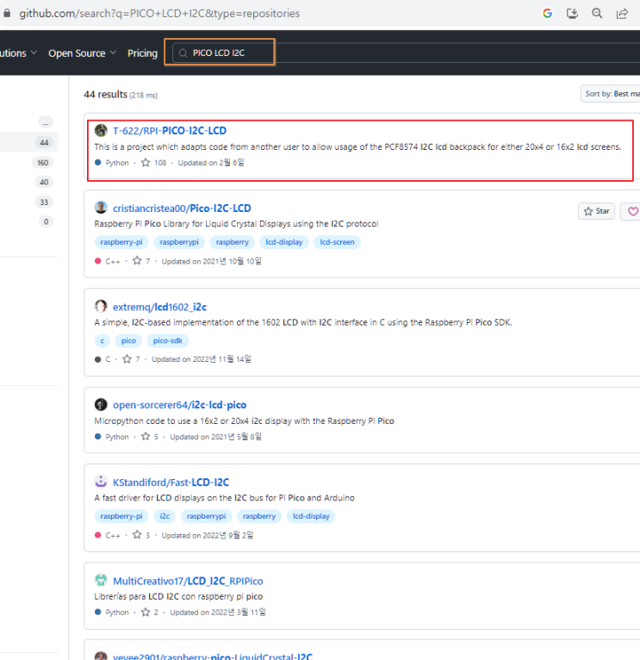Open open-sorcerer64/i2c-lcd-pico repository
The image size is (640, 660).
(x=180, y=405)
